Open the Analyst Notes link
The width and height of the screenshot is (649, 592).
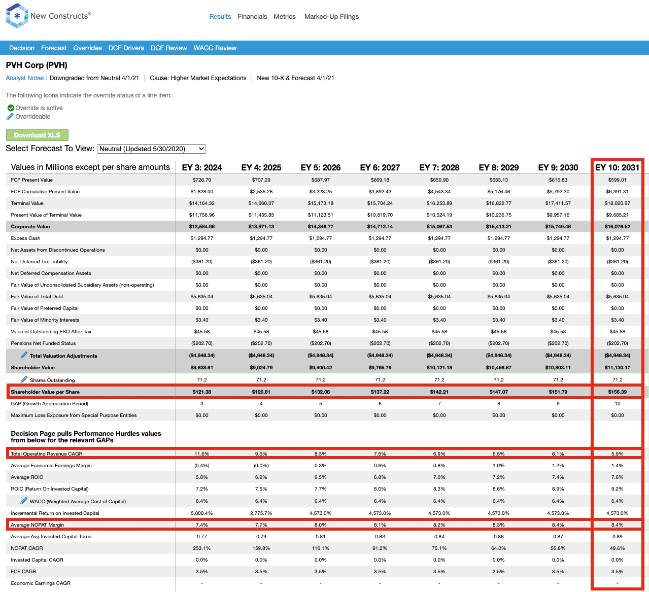point(25,78)
